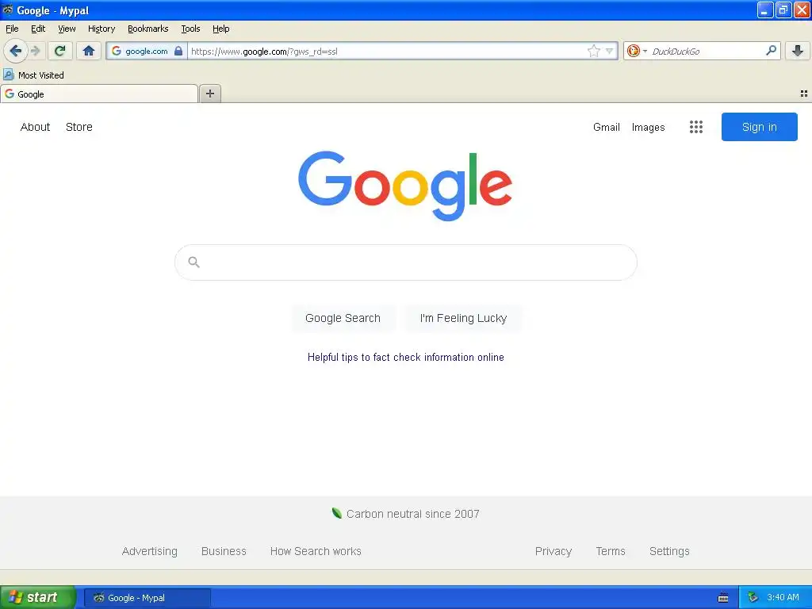Click the Sign in button
Image resolution: width=812 pixels, height=609 pixels.
(x=759, y=127)
